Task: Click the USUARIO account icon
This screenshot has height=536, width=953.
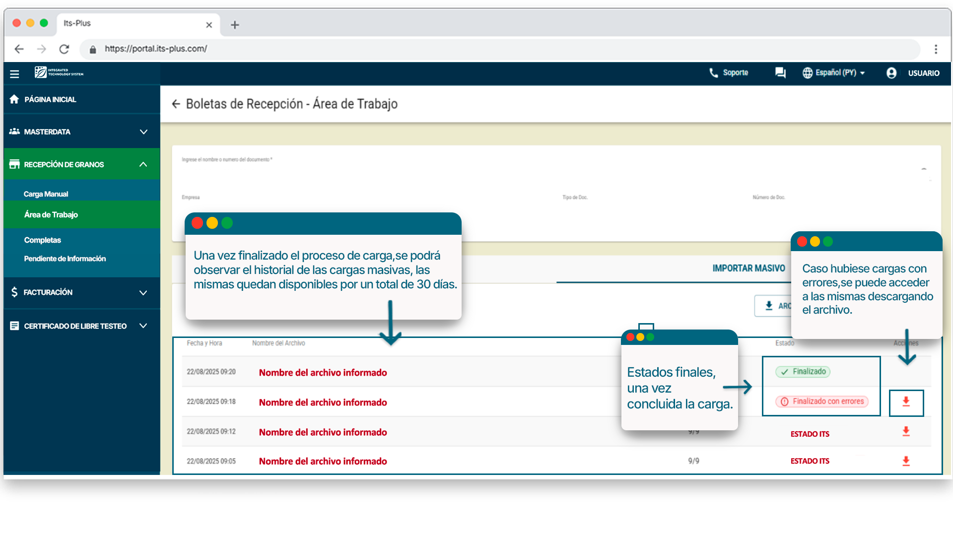Action: click(891, 73)
